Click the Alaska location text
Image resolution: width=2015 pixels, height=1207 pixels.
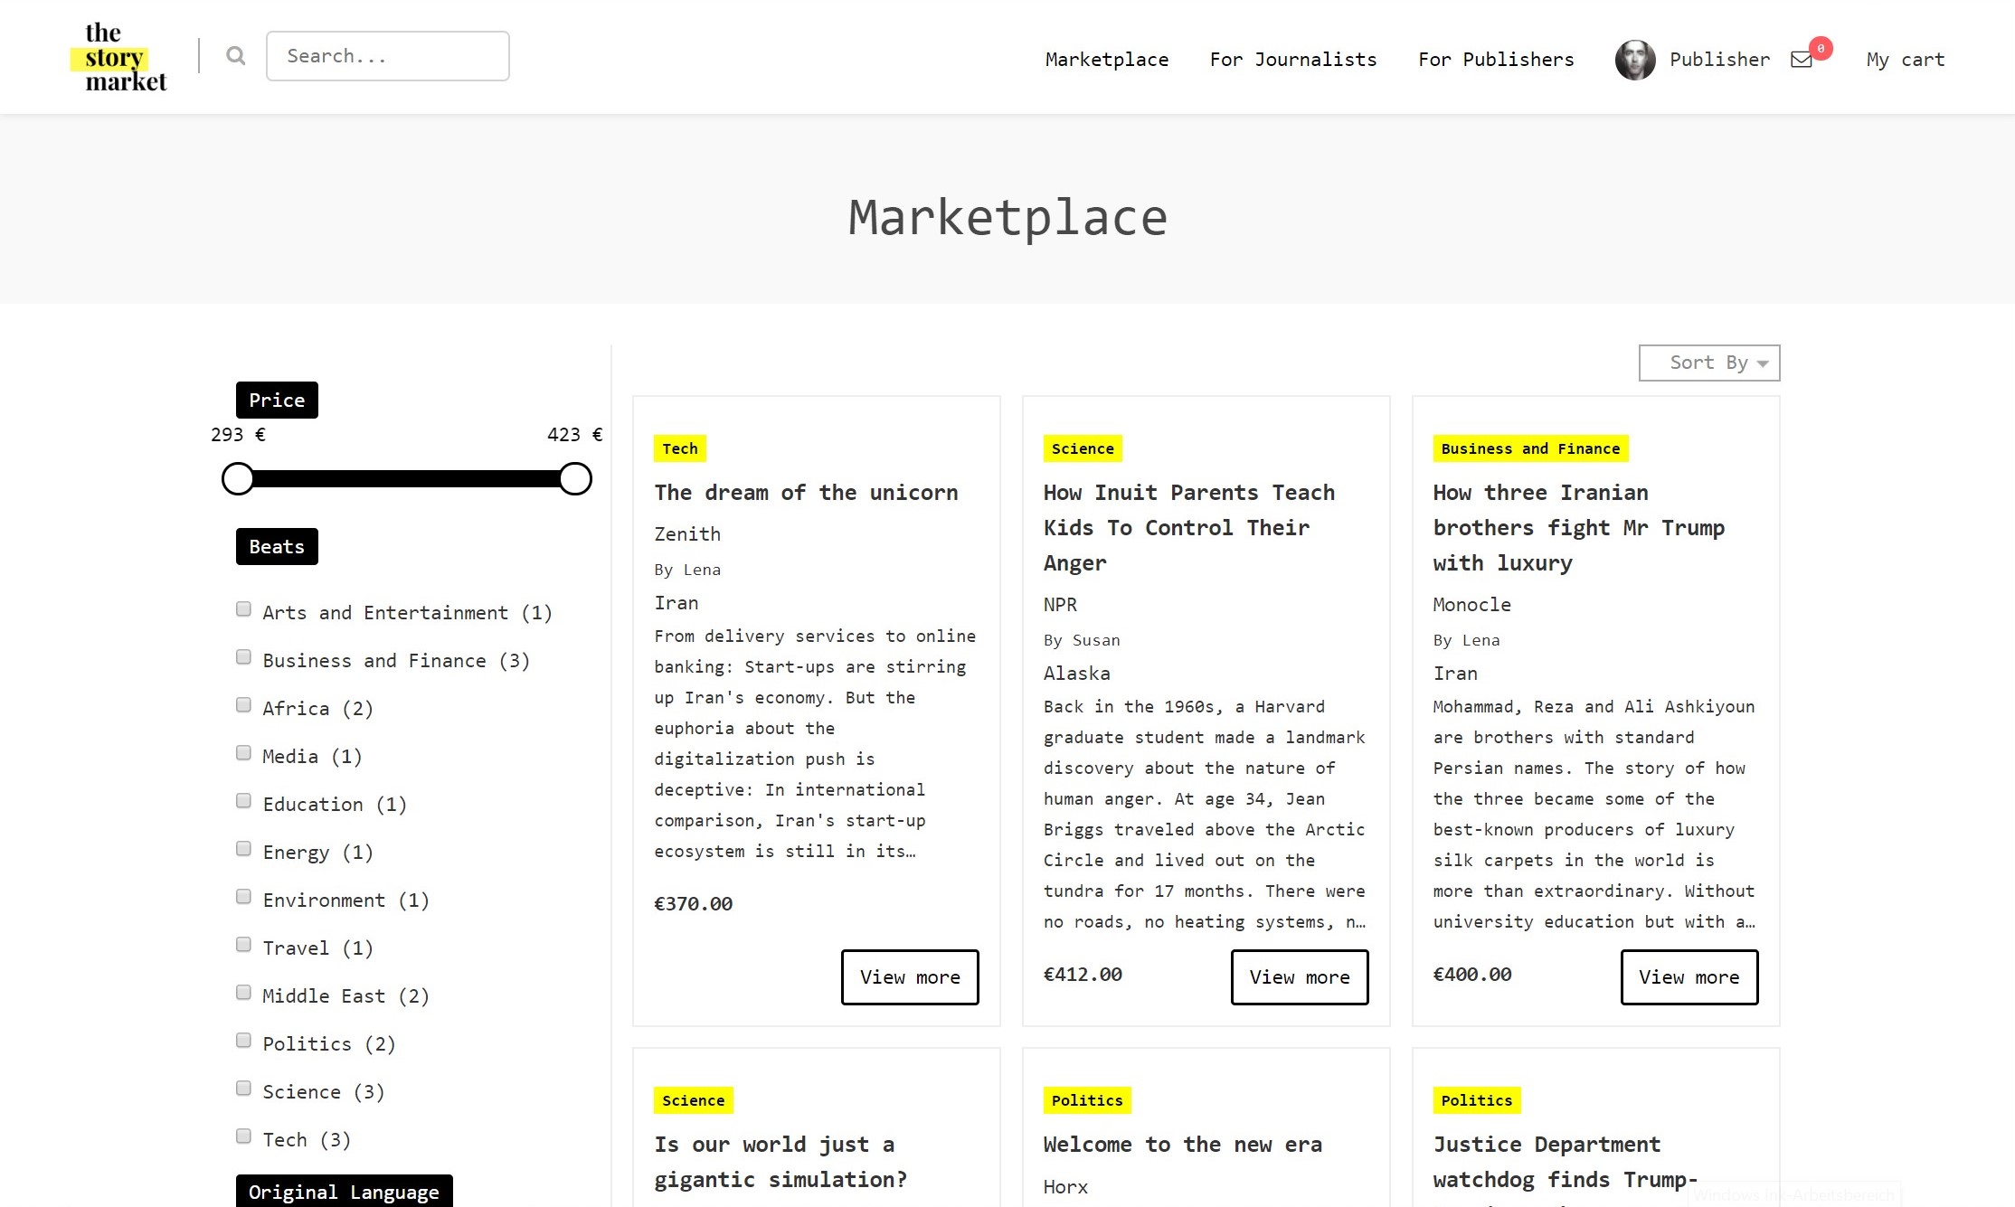click(1077, 674)
